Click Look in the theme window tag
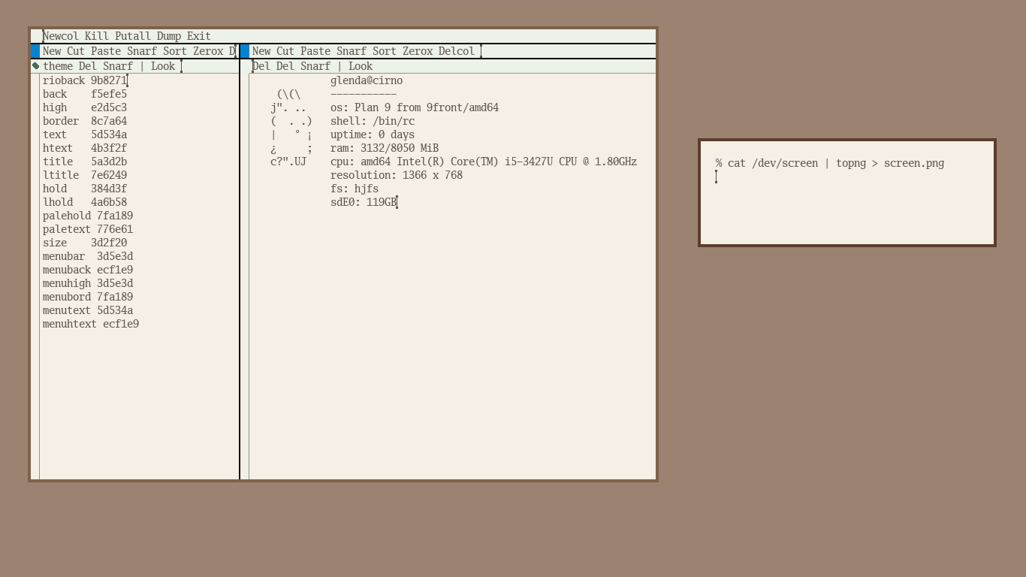The width and height of the screenshot is (1026, 577). coord(163,66)
